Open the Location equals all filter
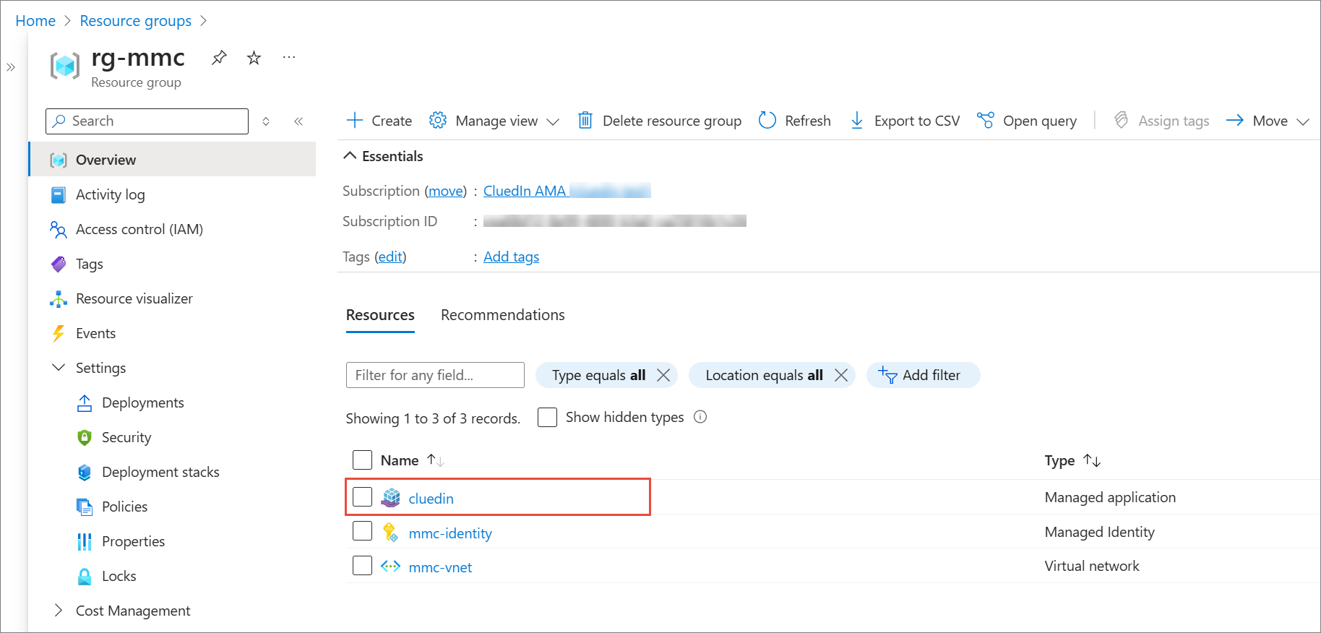1321x633 pixels. tap(764, 375)
